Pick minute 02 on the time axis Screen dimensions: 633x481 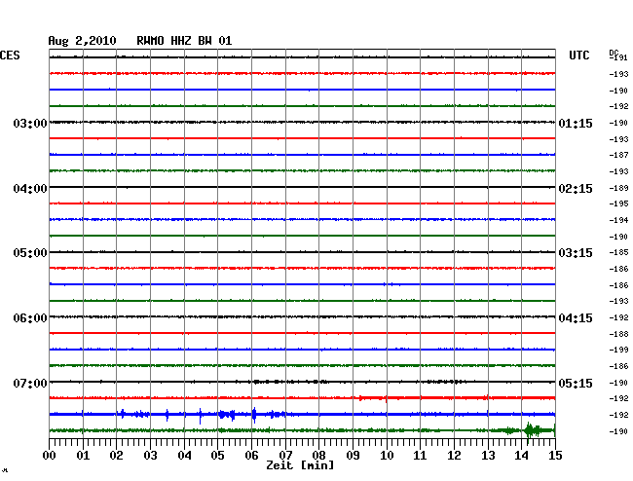pos(116,455)
